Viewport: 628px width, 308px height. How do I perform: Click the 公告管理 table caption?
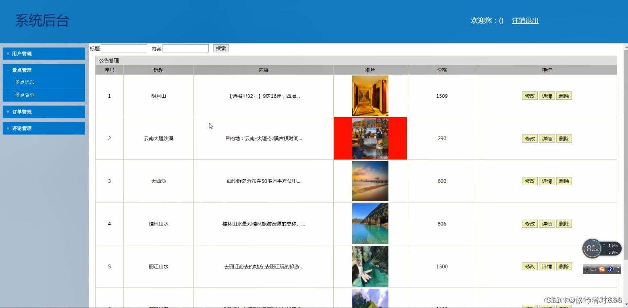(x=109, y=61)
